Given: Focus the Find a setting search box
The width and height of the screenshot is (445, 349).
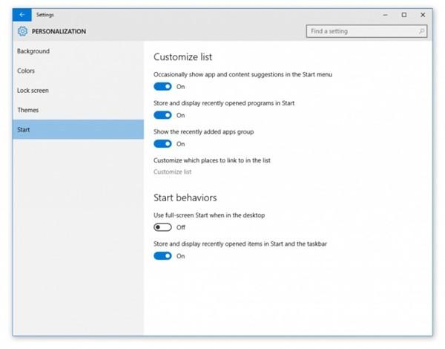Looking at the screenshot, I should point(362,31).
